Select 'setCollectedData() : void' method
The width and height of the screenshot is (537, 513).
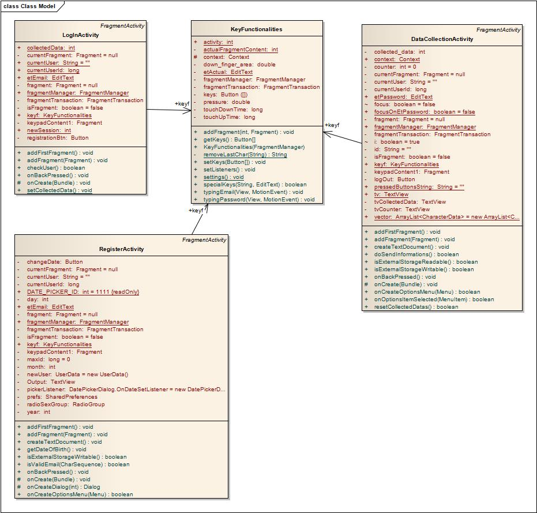point(59,190)
